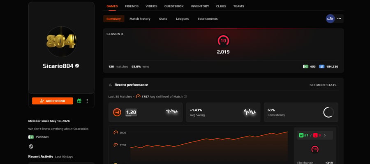Click the 63% Consistency value
Viewport: 370px width, 164px height.
pos(271,110)
